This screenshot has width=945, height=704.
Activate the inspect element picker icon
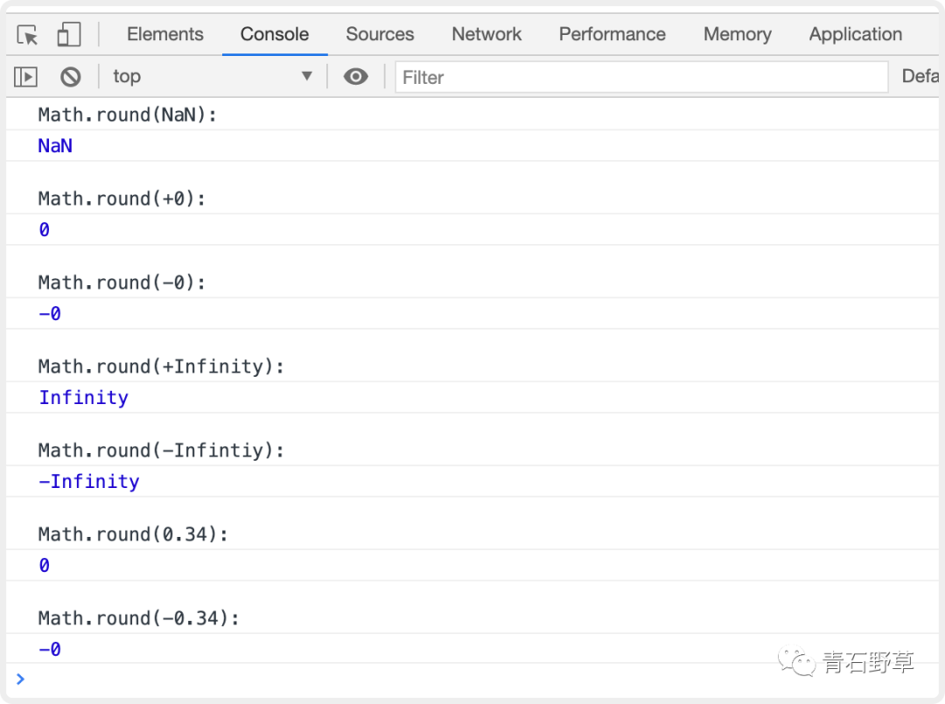click(x=27, y=34)
